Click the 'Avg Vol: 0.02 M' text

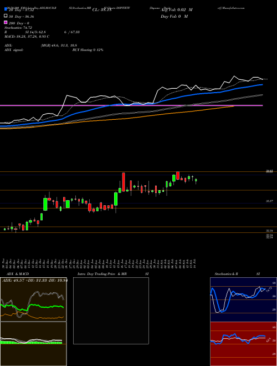click(177, 10)
